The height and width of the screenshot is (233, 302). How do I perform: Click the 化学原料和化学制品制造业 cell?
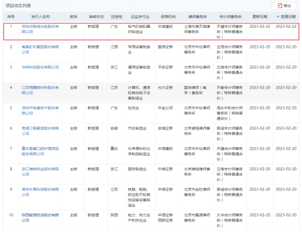139,151
